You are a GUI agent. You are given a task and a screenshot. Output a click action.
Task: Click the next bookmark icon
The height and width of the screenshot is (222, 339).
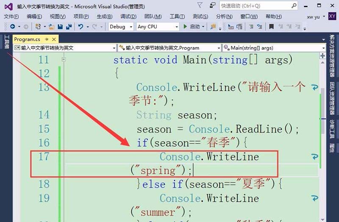(x=289, y=27)
